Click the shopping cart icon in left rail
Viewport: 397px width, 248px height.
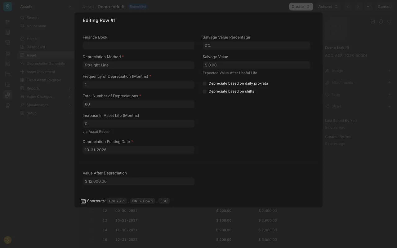click(x=8, y=53)
